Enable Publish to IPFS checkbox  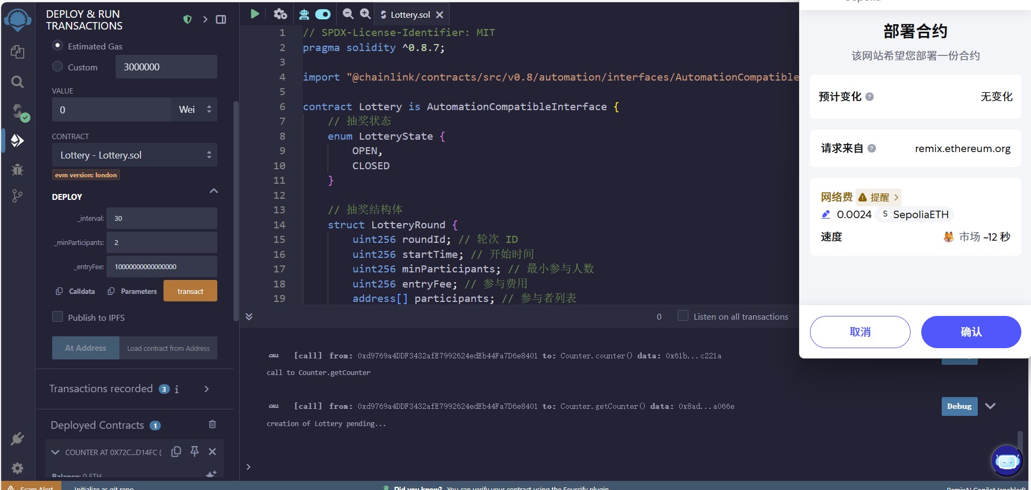pos(58,317)
